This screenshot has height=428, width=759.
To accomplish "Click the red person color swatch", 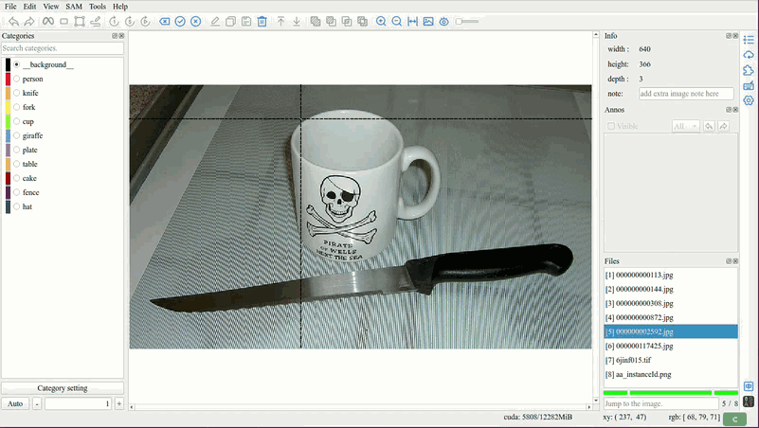I will tap(8, 79).
